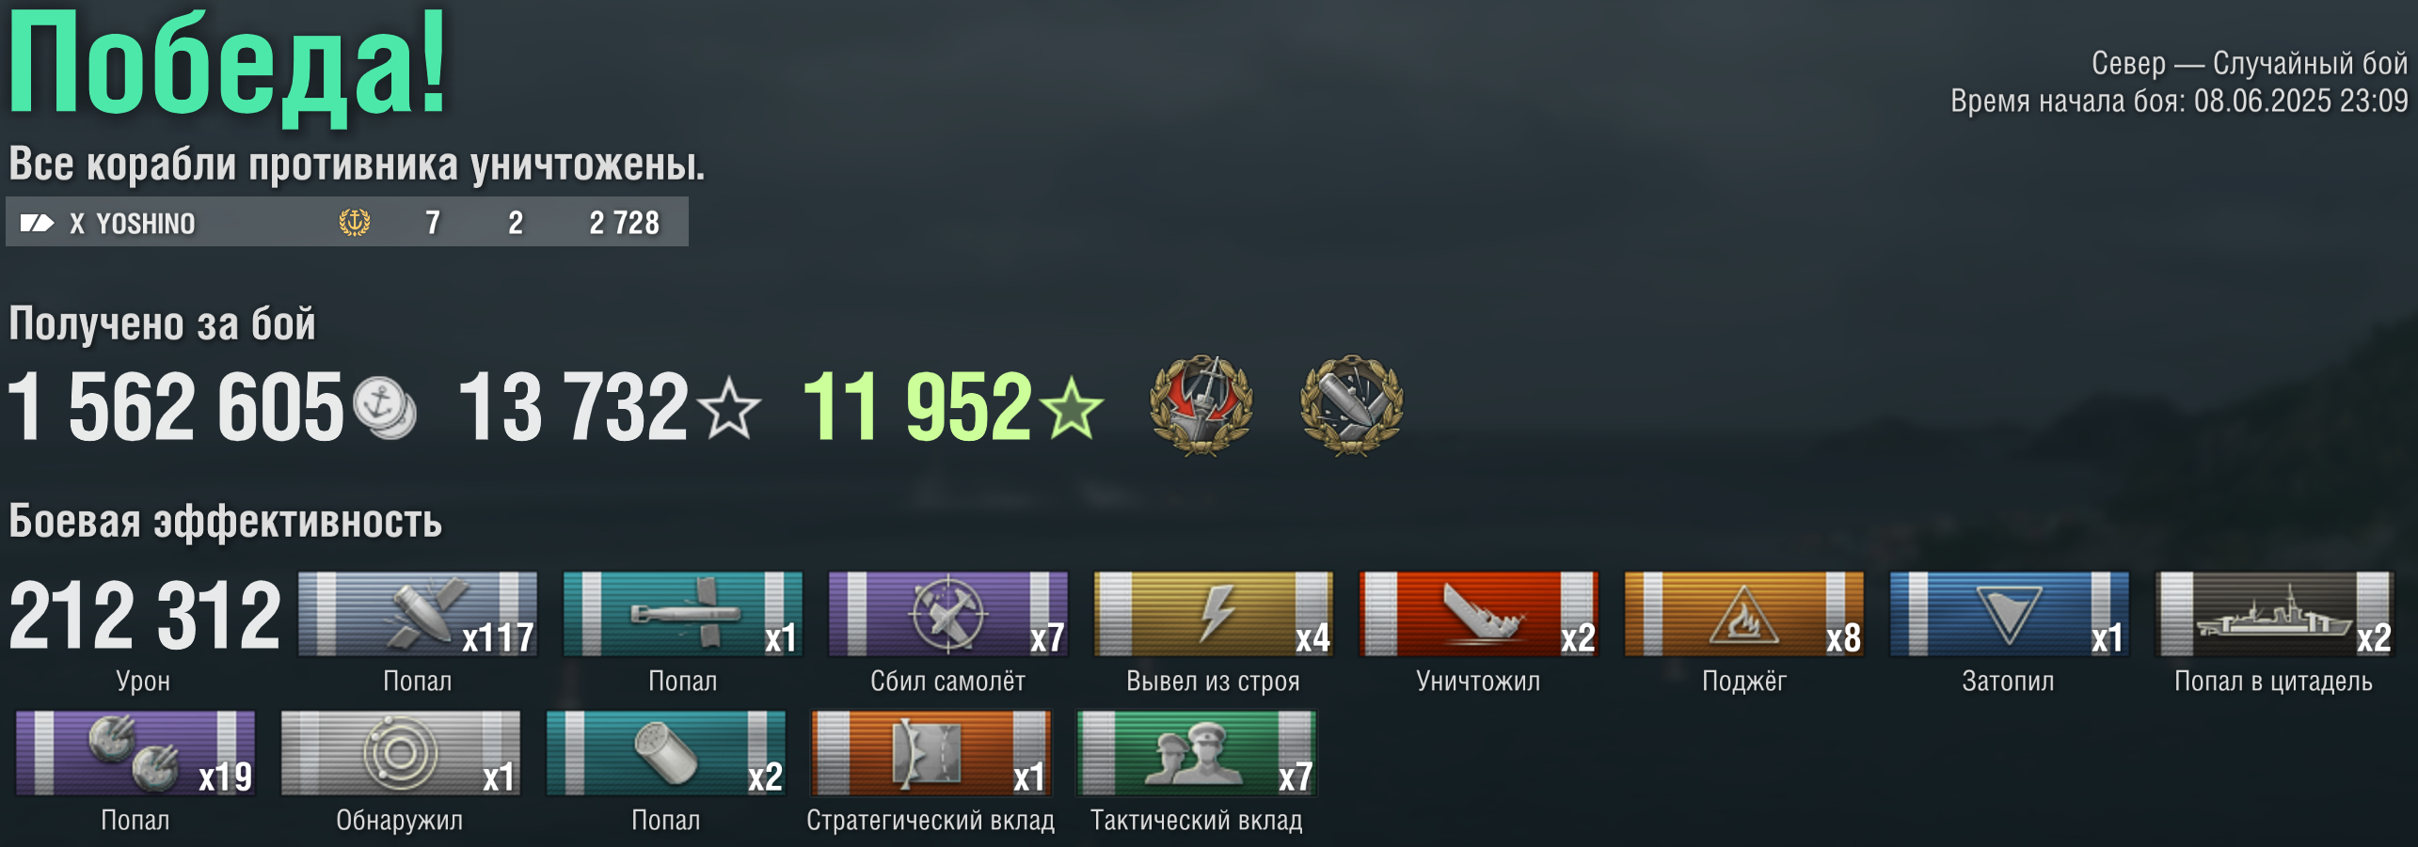Screen dimensions: 2418x847
Task: Click the destroyed ships ribbon x2
Action: 1479,614
